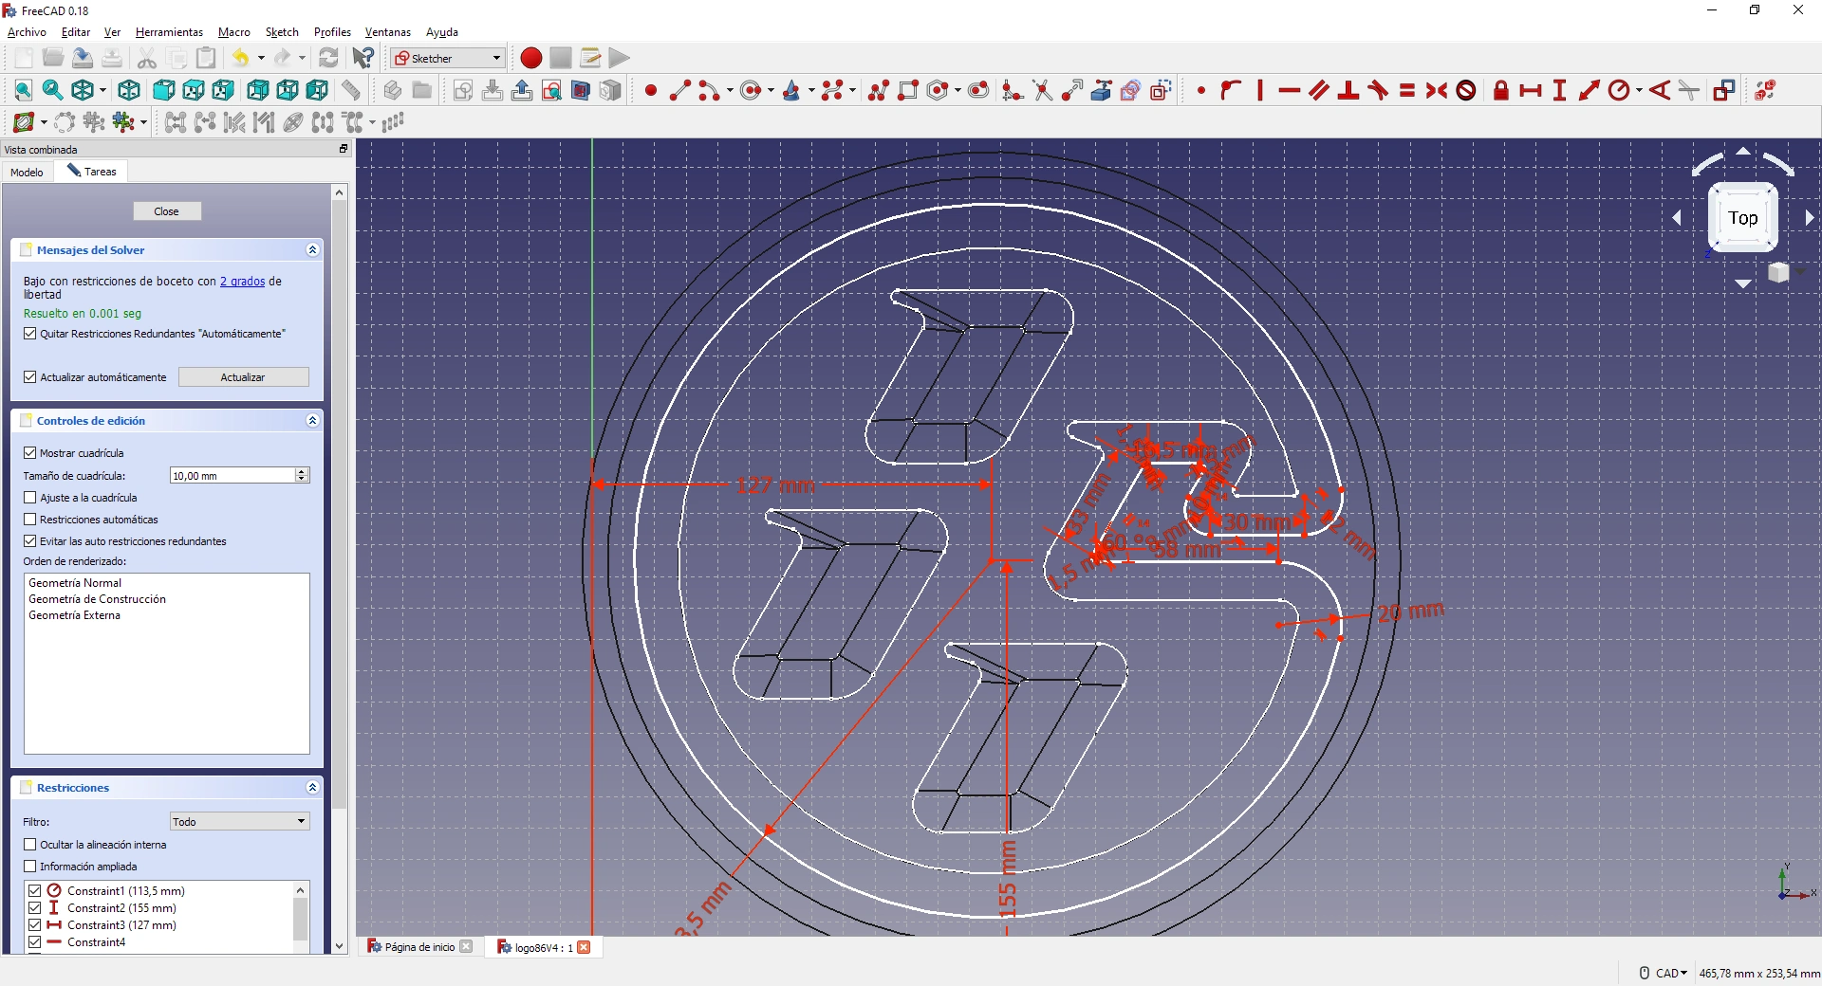This screenshot has height=986, width=1822.
Task: Select the create line tool
Action: pos(680,91)
